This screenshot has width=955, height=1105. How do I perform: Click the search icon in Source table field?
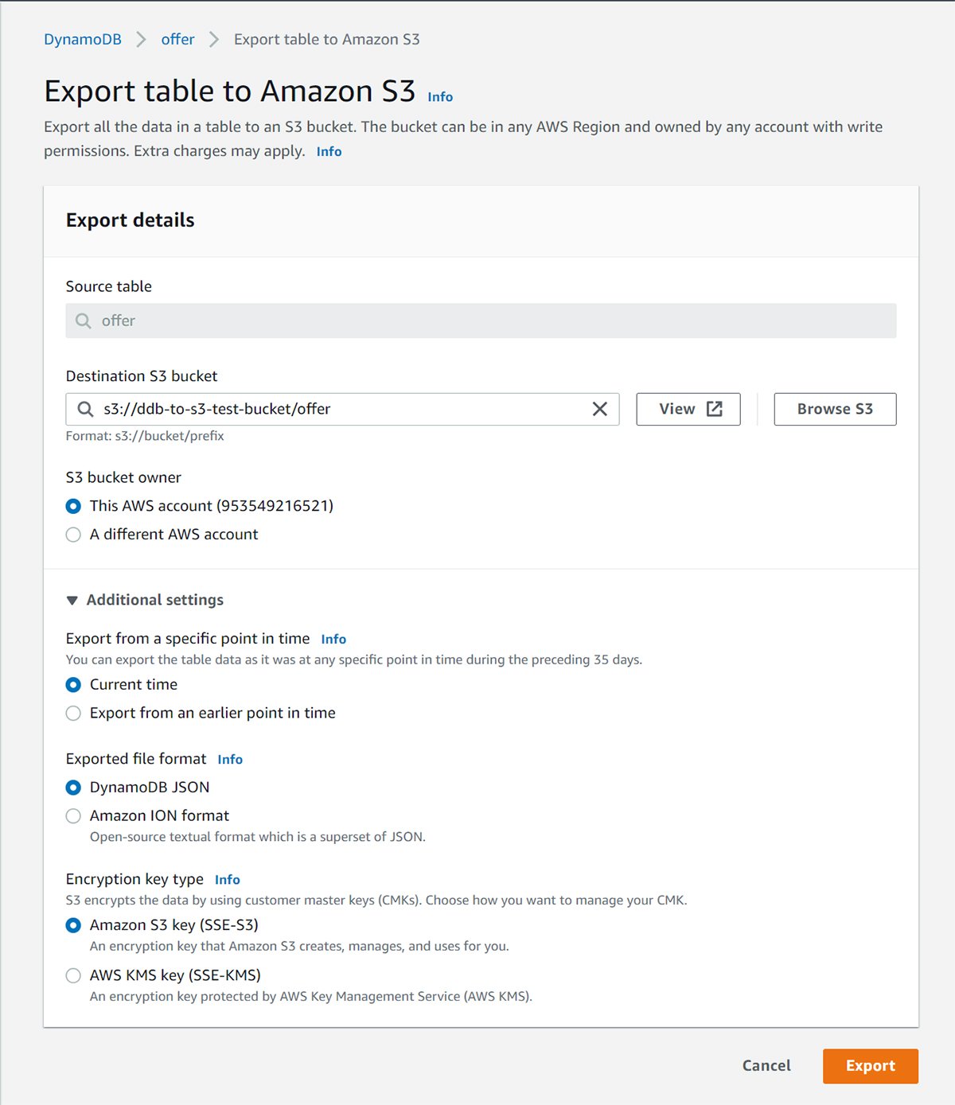[x=83, y=321]
